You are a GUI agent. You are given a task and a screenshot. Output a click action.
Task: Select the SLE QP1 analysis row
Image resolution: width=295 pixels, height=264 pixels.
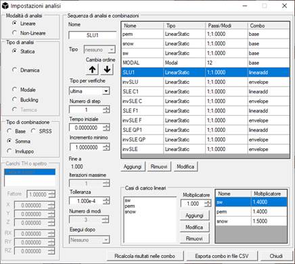(x=206, y=130)
